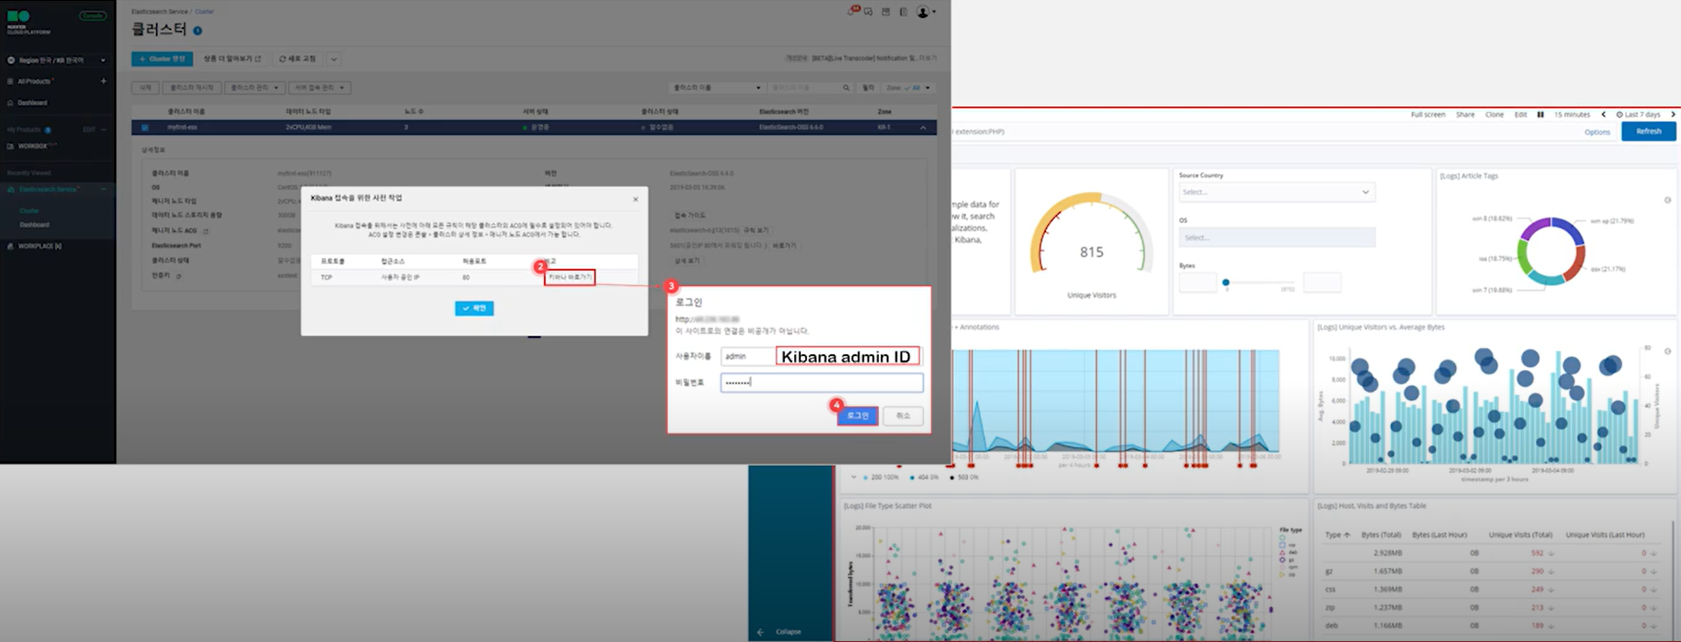Collapse the myfirst-ess row details chevron
The height and width of the screenshot is (642, 1681).
(x=923, y=128)
